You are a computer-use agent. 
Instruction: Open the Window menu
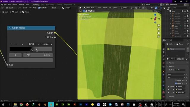pos(21,4)
